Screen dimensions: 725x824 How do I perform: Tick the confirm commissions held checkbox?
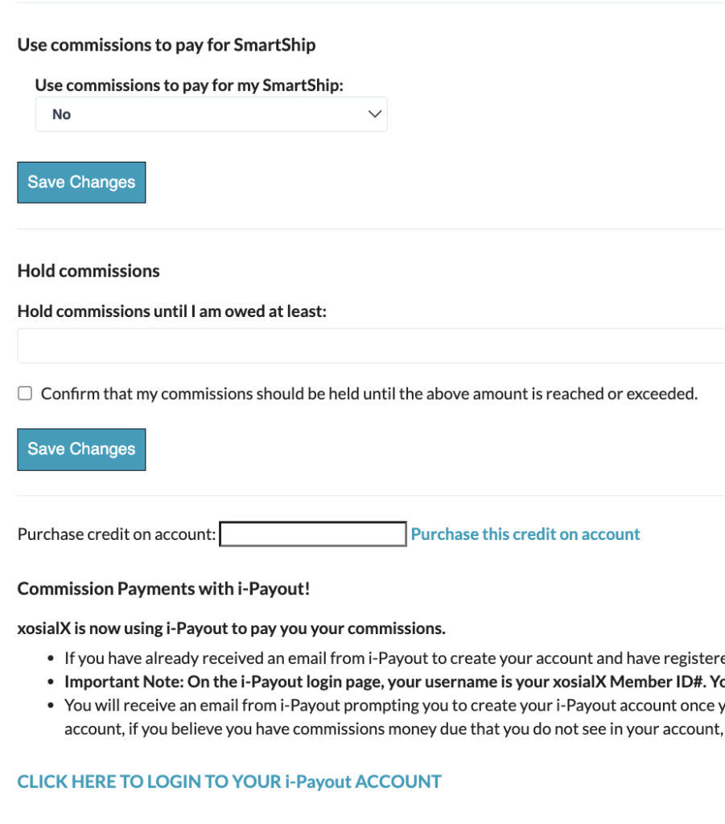coord(25,393)
